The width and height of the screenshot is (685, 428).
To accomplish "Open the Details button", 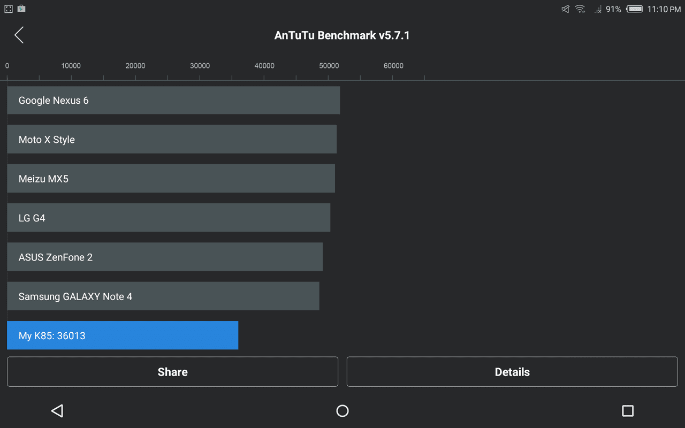I will point(512,372).
